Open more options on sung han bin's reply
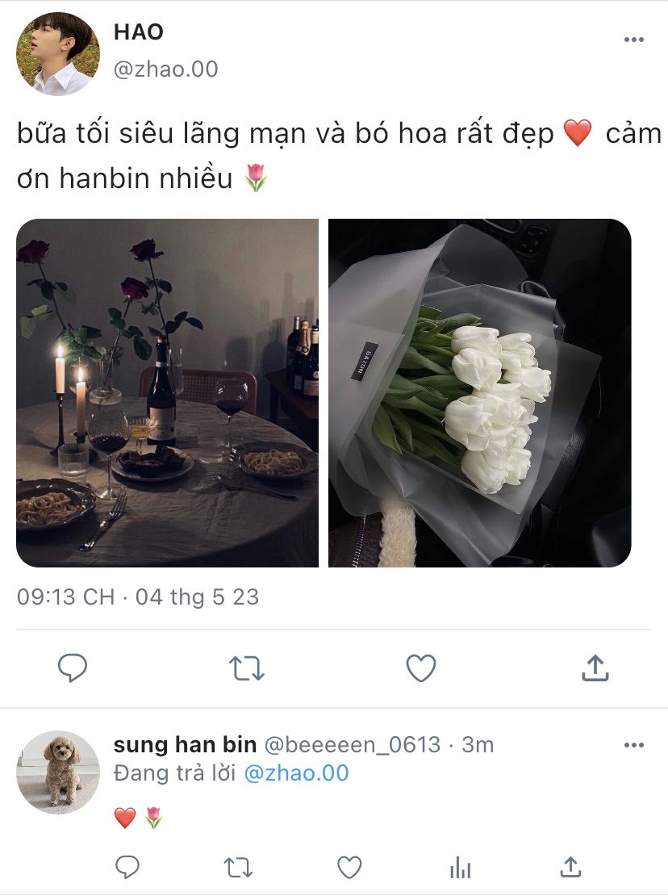 click(x=634, y=744)
